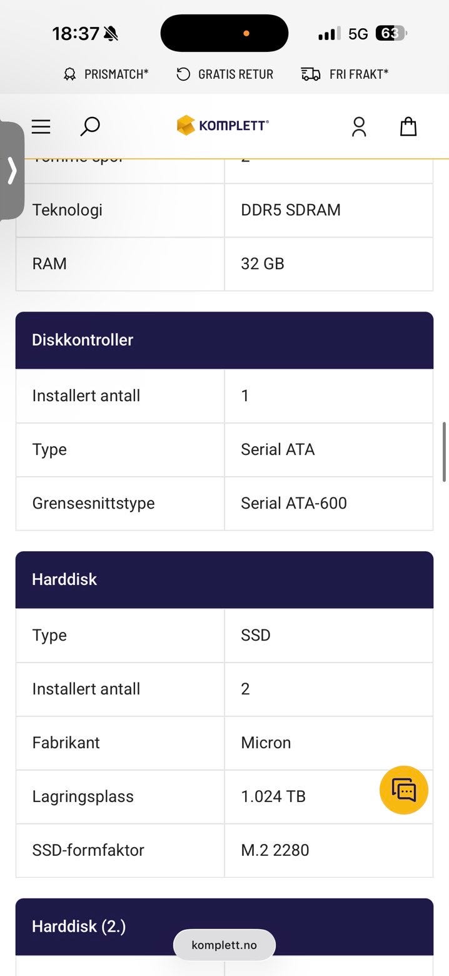Click the Fri Frakt delivery truck icon
449x976 pixels.
tap(310, 74)
